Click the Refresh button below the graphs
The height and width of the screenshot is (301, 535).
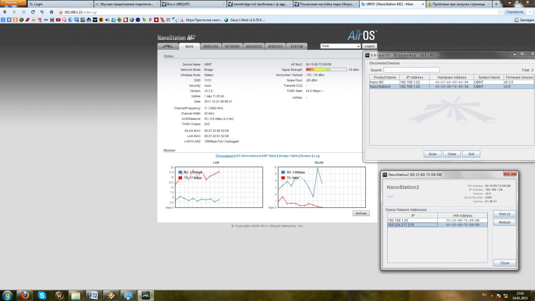pyautogui.click(x=361, y=213)
